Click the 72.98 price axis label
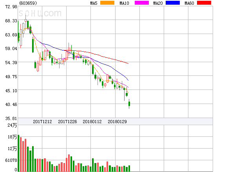This screenshot has height=172, width=235. [x=11, y=7]
